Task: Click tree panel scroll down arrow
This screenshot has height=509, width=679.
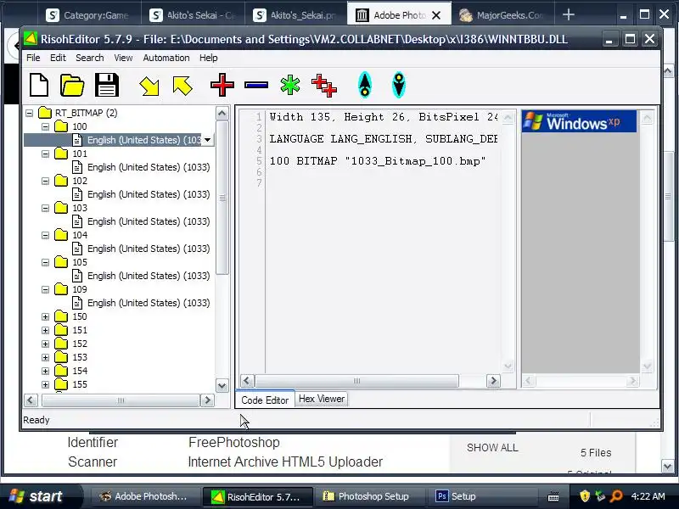Action: [x=222, y=385]
